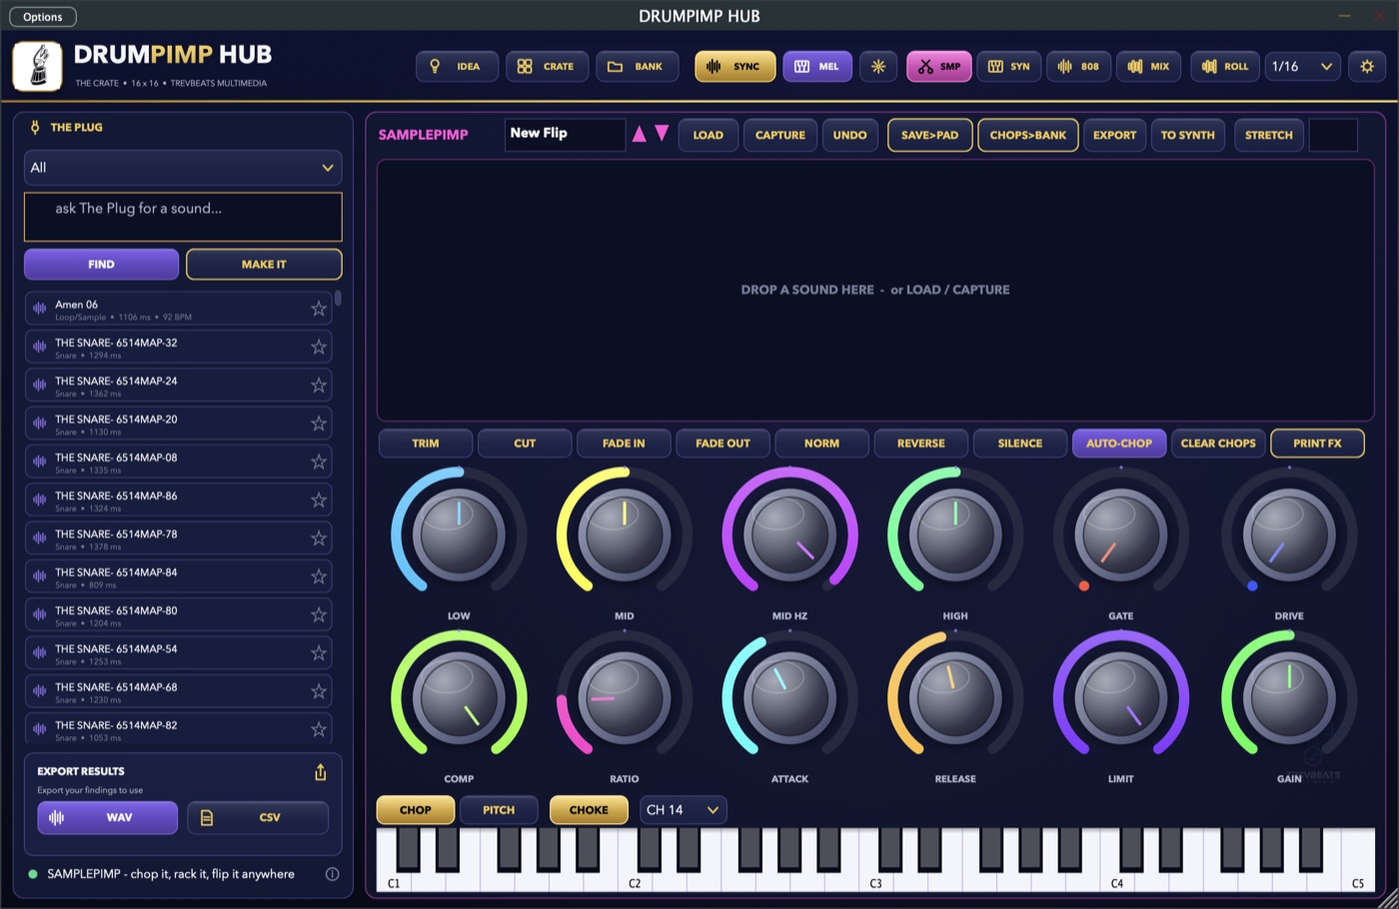Star THE SNARE- 6514MAP-84 sample
The width and height of the screenshot is (1399, 909).
(319, 576)
